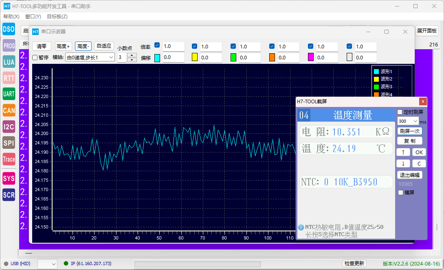444x270 pixels.
Task: Click the OK button in screenshot panel
Action: (419, 152)
